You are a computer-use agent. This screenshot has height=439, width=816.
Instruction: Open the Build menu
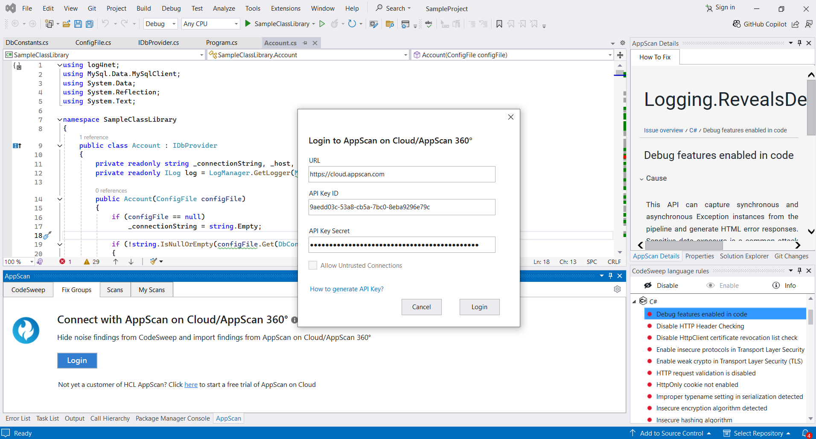click(143, 9)
